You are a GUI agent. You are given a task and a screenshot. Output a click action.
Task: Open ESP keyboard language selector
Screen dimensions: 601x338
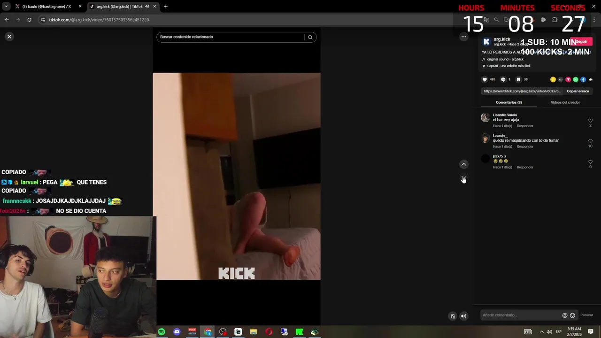coord(558,332)
